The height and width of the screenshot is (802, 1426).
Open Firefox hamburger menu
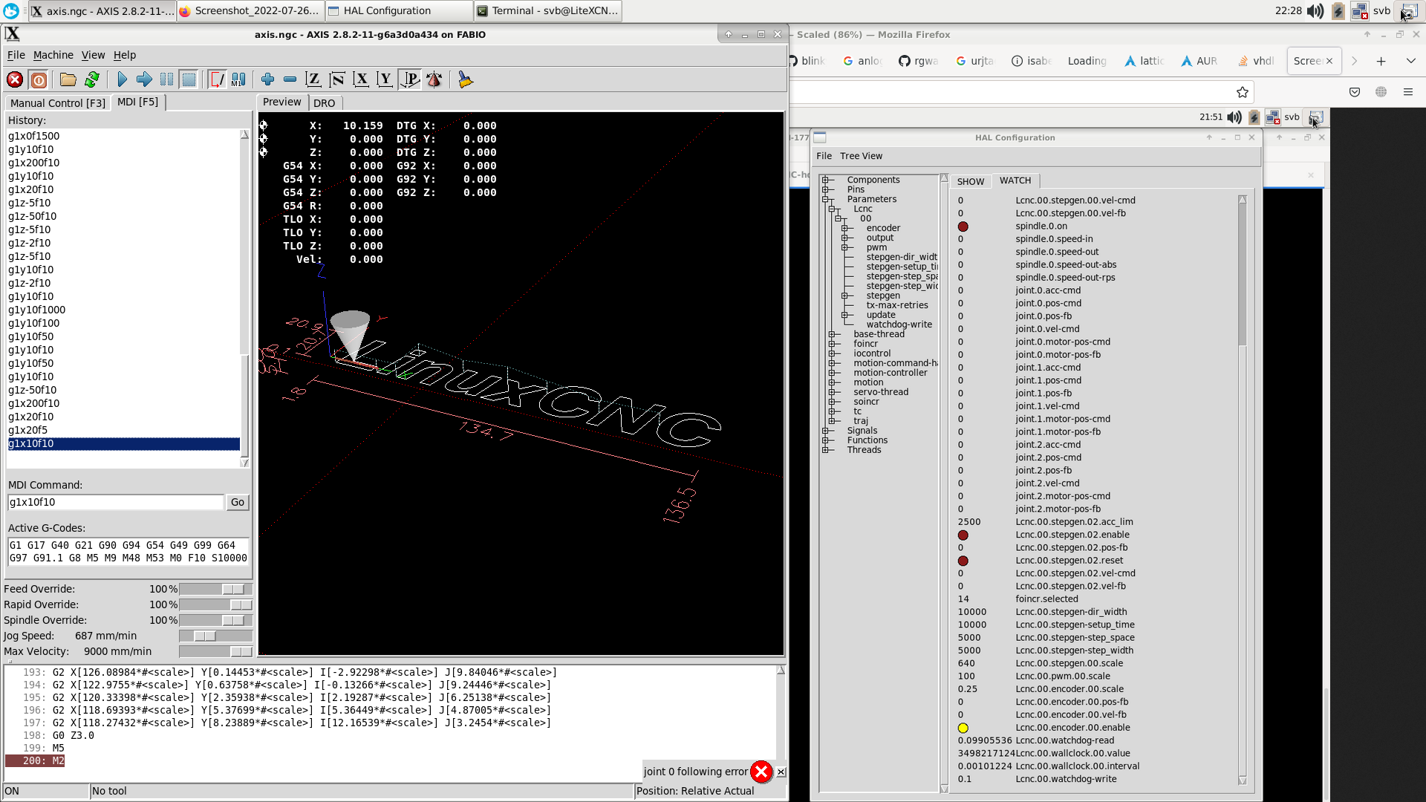[1407, 92]
